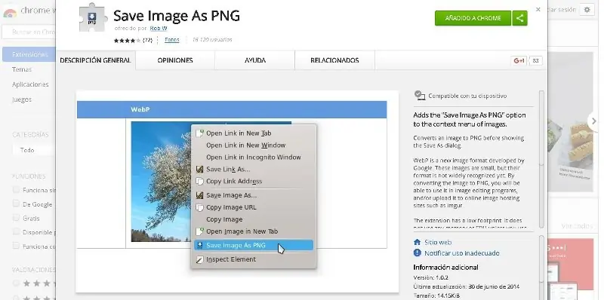The width and height of the screenshot is (604, 300).
Task: Select Aplicaciones in the sidebar
Action: pos(30,84)
